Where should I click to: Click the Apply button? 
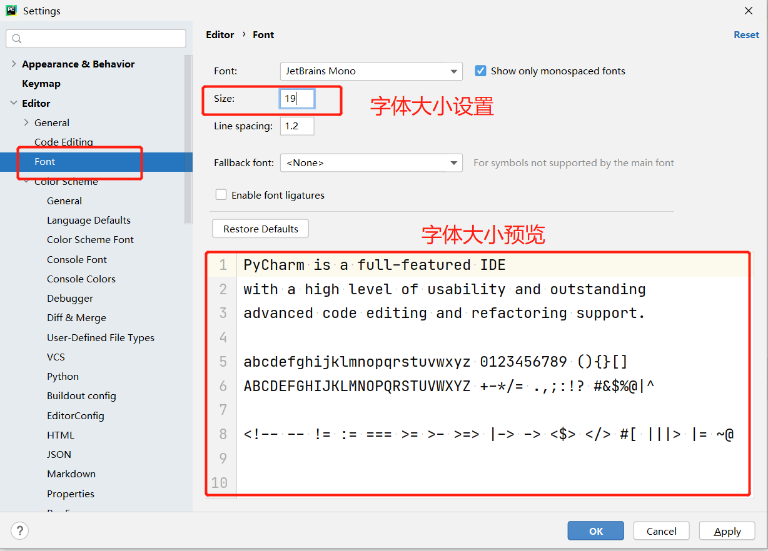click(727, 531)
